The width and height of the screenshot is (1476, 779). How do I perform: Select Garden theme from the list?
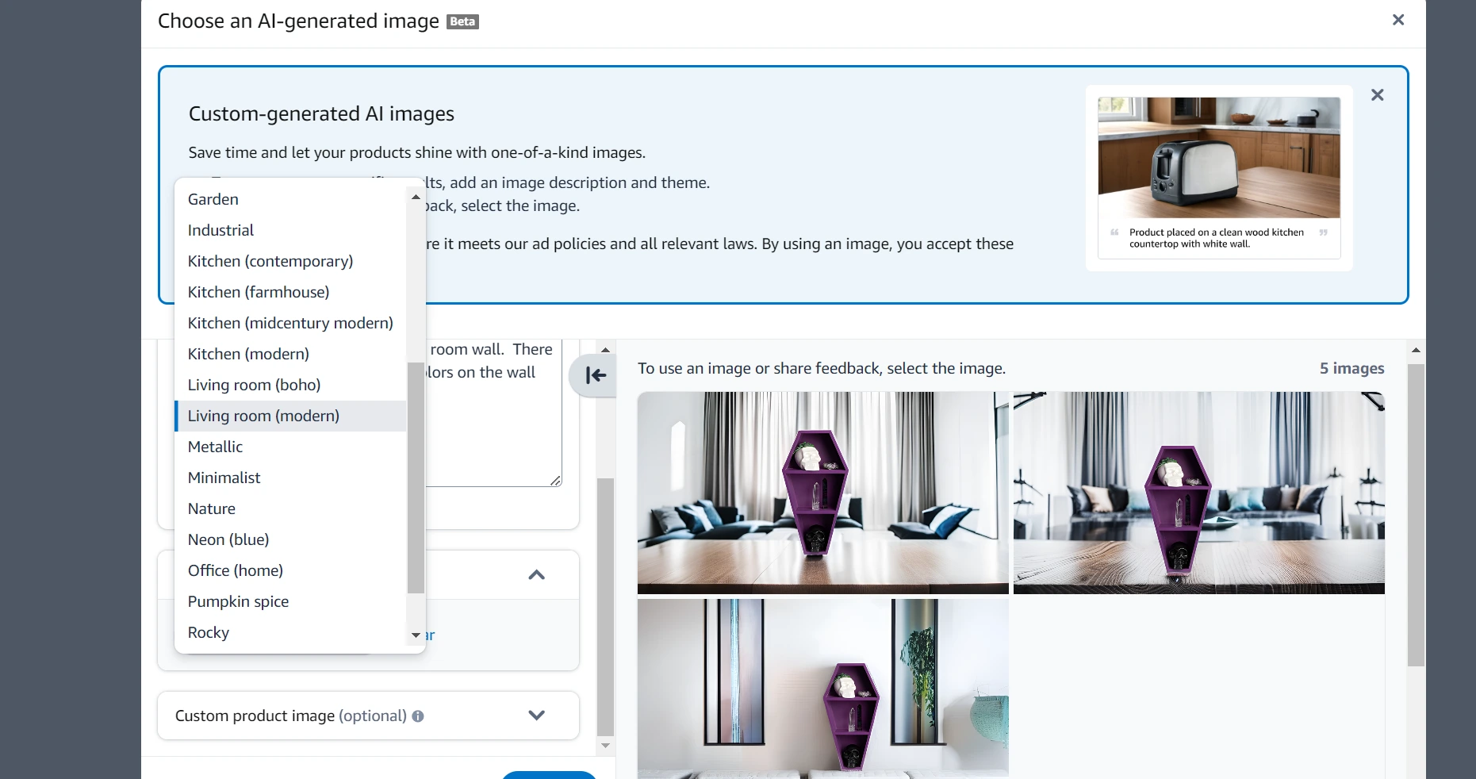tap(213, 199)
